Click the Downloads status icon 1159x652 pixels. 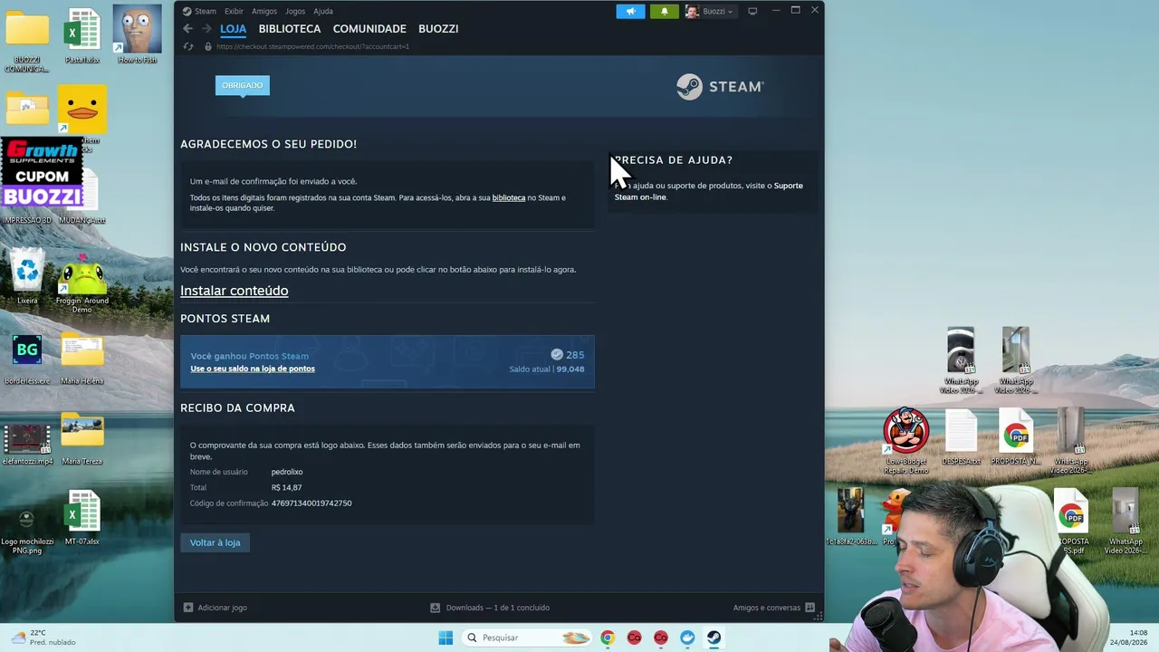[435, 608]
